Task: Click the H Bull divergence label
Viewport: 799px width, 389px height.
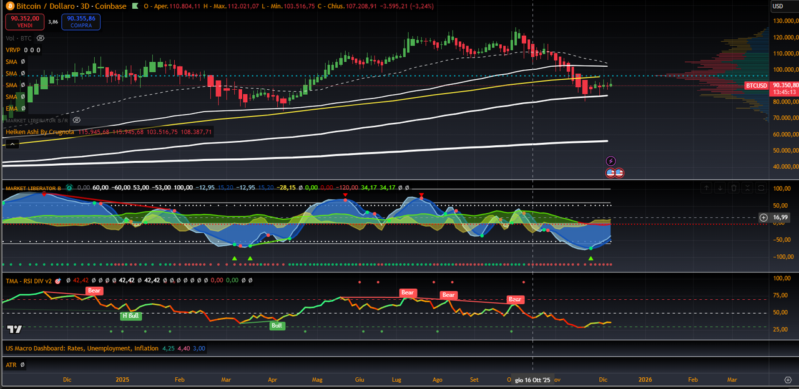Action: 131,316
